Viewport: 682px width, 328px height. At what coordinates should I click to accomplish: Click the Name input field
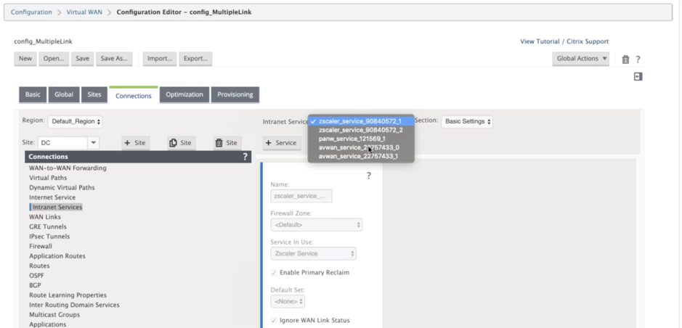tap(301, 197)
